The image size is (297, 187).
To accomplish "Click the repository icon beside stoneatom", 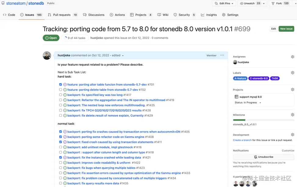I will pyautogui.click(x=3, y=3).
